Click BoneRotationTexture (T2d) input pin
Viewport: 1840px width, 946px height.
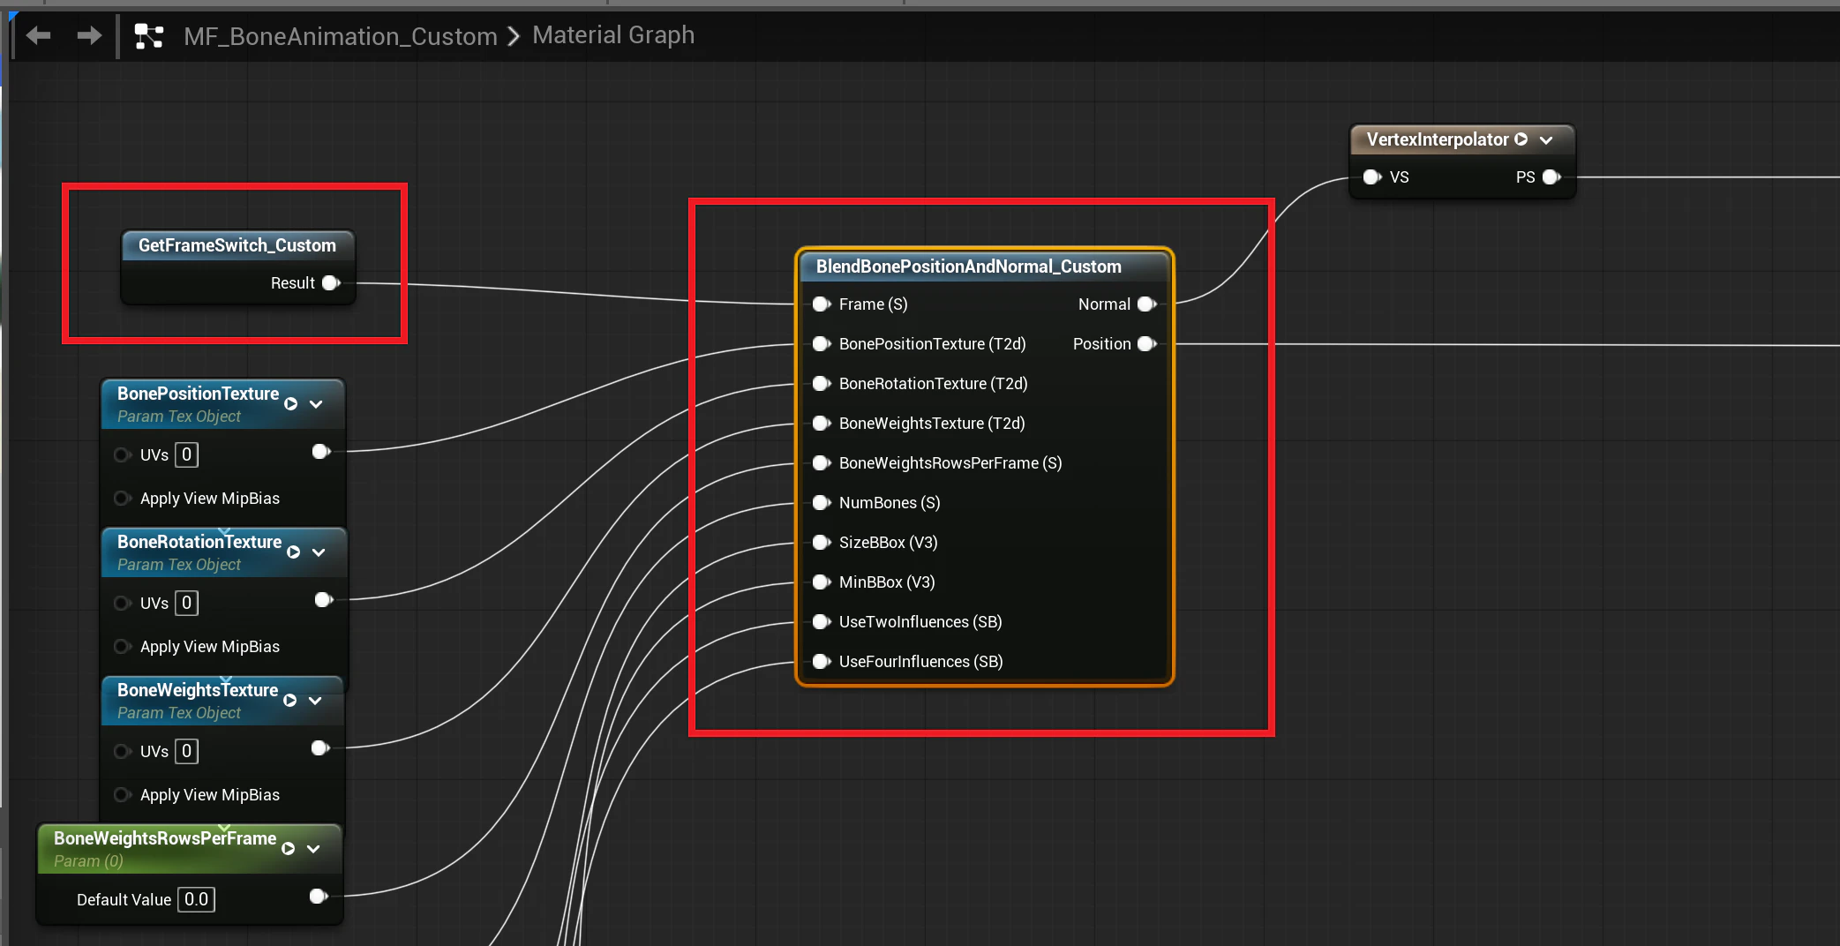pos(822,384)
